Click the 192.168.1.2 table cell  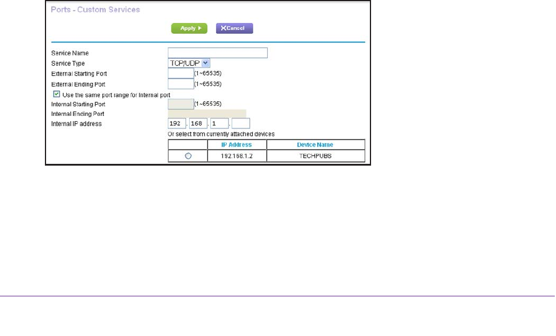[237, 156]
